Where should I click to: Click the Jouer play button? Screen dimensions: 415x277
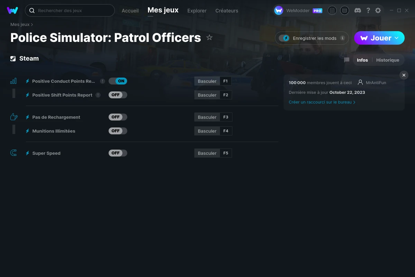pos(379,38)
